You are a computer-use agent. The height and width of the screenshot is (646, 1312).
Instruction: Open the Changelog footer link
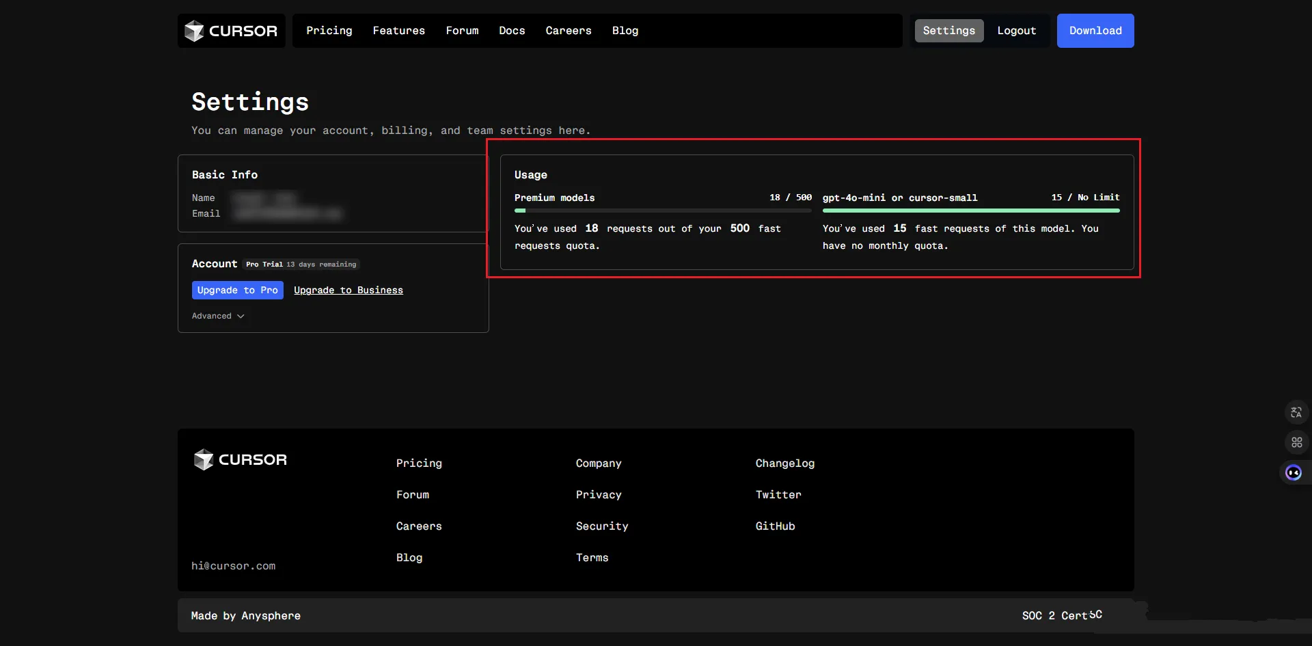click(x=784, y=463)
